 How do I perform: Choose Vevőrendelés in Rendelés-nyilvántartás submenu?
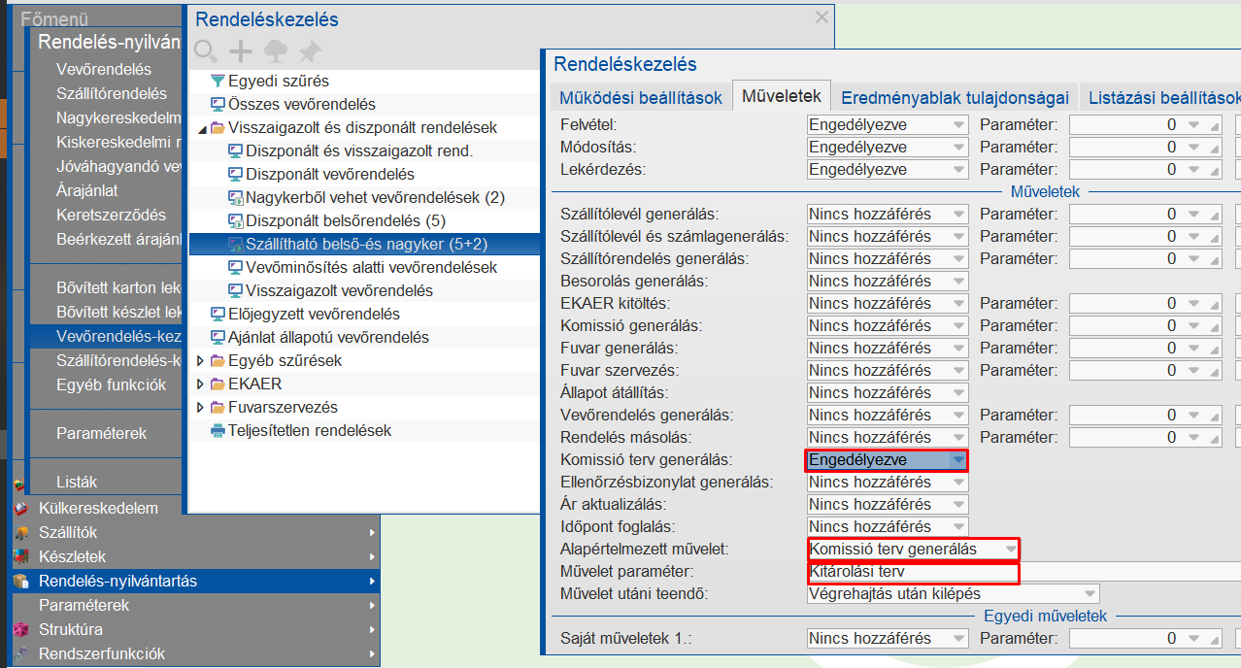coord(107,70)
